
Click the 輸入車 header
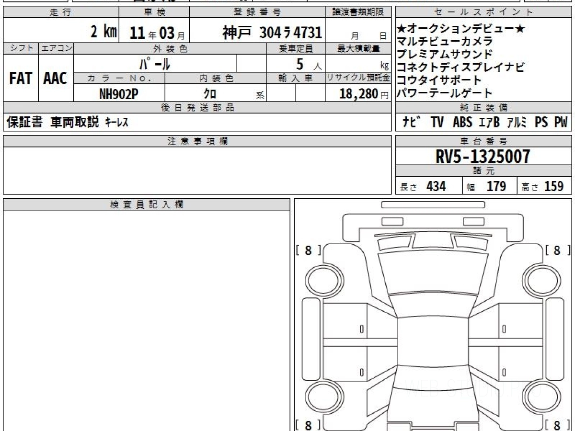(296, 79)
